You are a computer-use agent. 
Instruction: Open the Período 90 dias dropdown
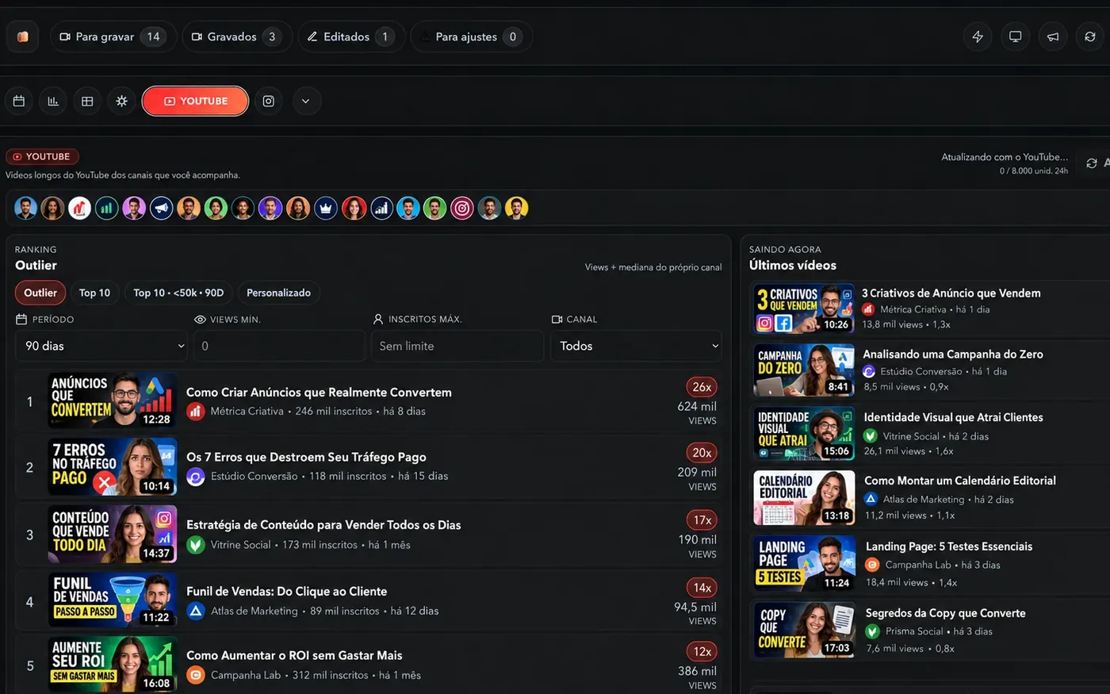(101, 346)
